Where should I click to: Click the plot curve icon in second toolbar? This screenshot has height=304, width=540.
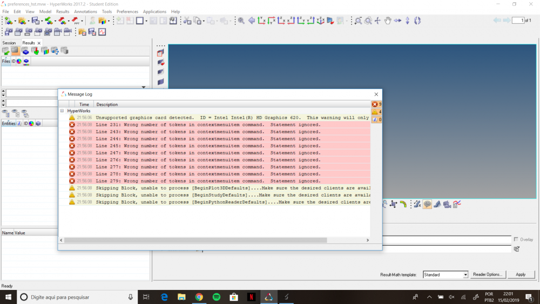[x=102, y=32]
